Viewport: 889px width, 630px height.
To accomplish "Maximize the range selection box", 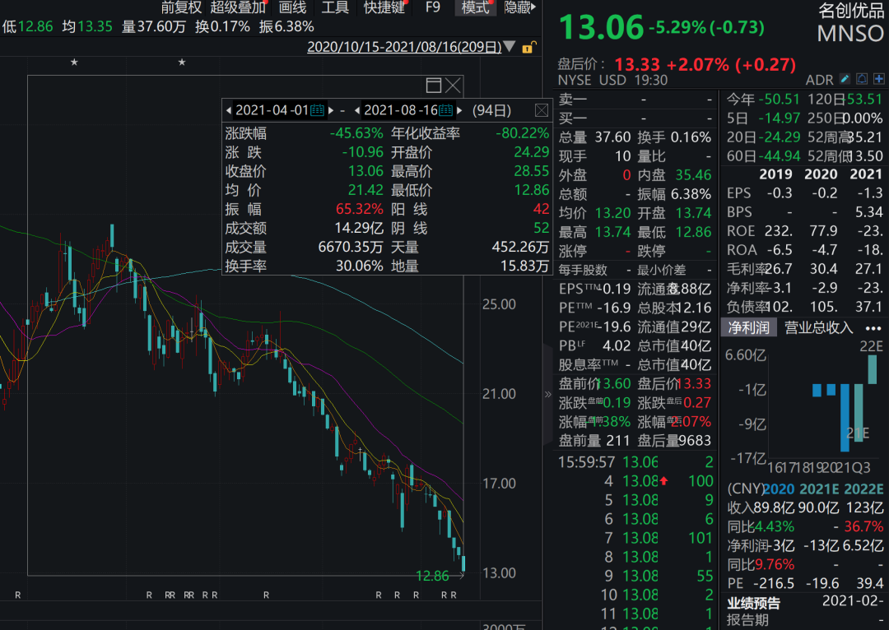I will (x=434, y=86).
